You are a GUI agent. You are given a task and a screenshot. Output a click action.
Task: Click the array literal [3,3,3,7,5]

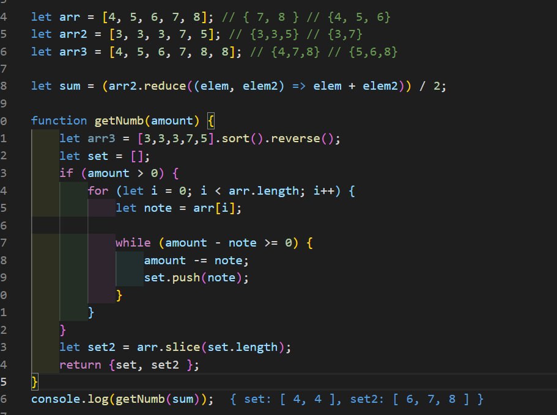coord(176,139)
